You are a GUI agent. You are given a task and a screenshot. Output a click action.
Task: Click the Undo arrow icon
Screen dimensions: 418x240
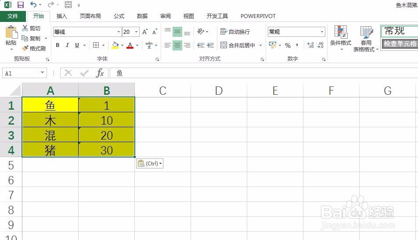pyautogui.click(x=33, y=4)
